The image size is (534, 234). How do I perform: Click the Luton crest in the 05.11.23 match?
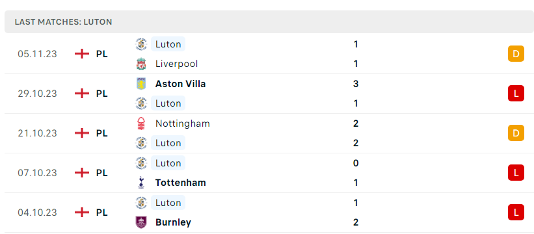click(140, 44)
